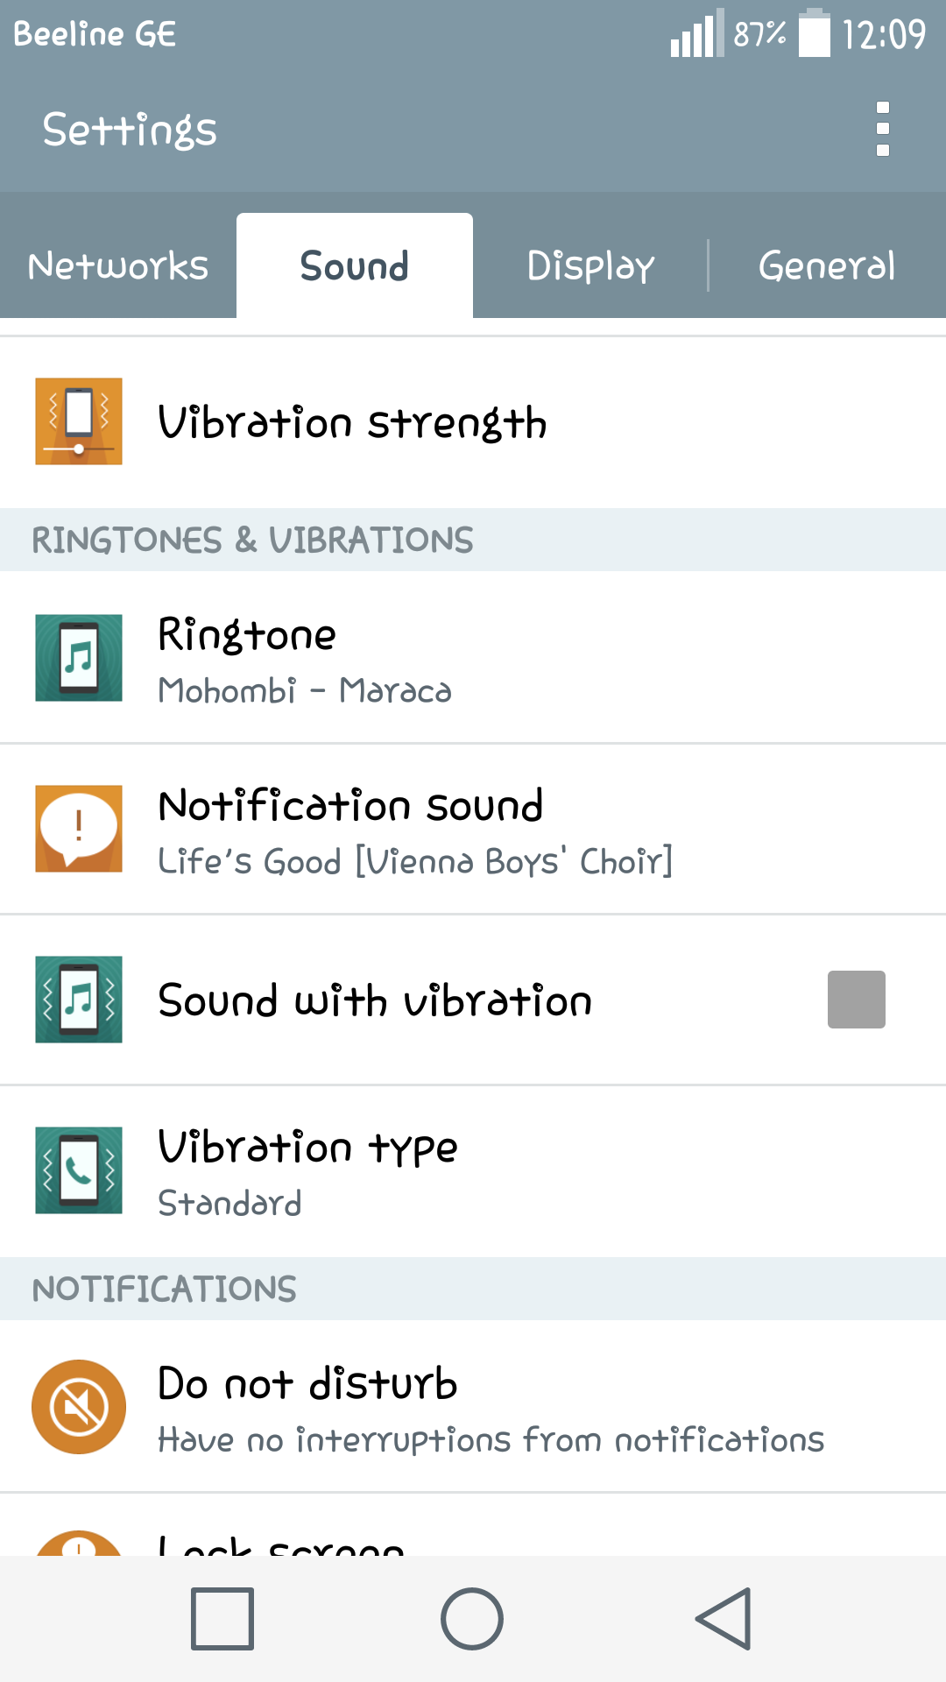Tap the Do not disturb icon
946x1682 pixels.
79,1407
